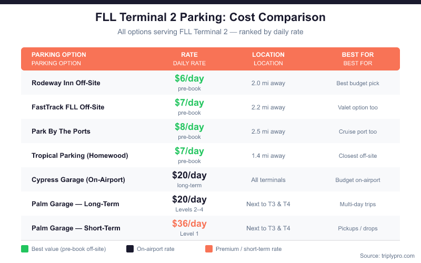Select the Rodeway Inn Off-Site row name

66,83
